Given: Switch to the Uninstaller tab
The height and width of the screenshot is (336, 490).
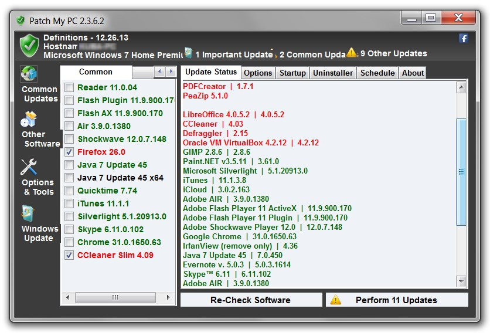Looking at the screenshot, I should click(333, 73).
